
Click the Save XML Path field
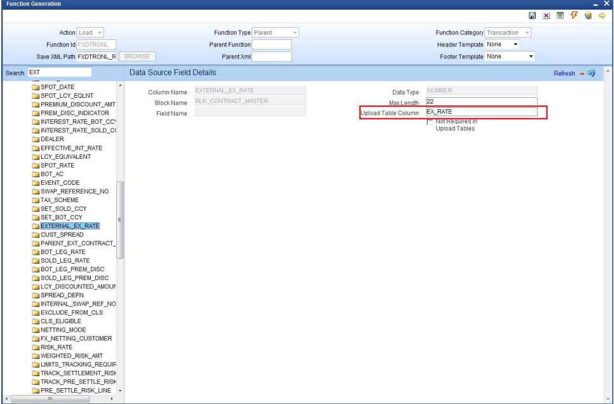pyautogui.click(x=97, y=57)
